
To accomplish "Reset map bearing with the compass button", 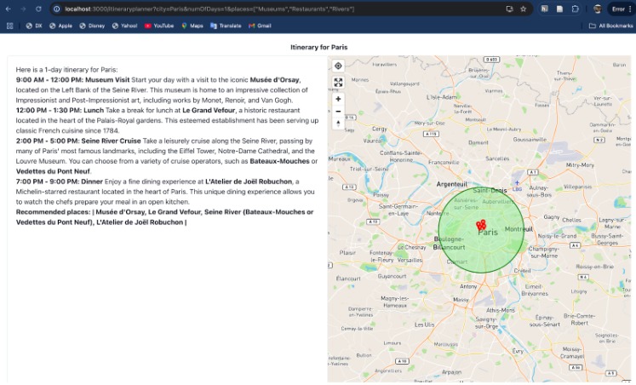I will (338, 124).
